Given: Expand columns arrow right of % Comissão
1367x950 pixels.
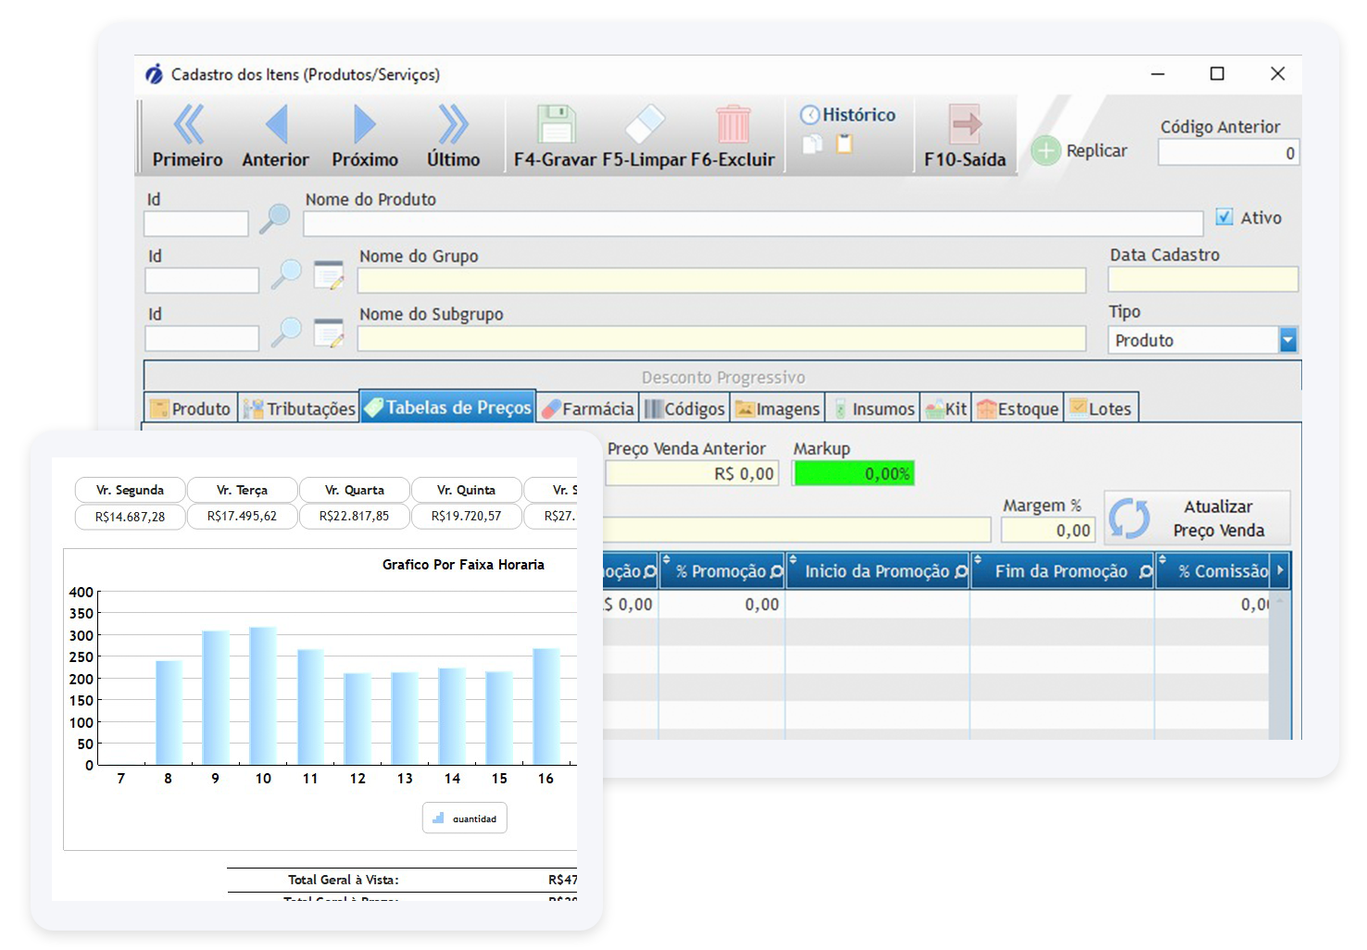Looking at the screenshot, I should (x=1281, y=570).
